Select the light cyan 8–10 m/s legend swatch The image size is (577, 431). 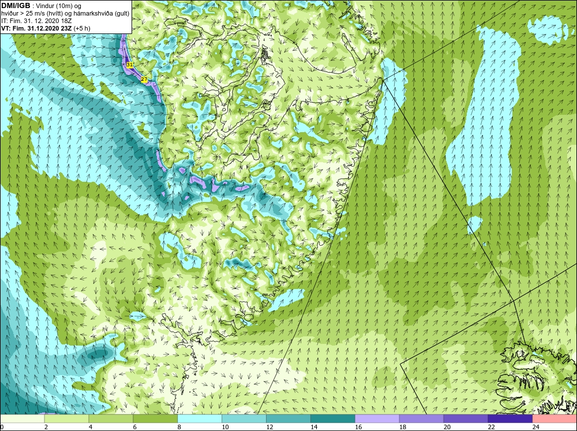tap(200, 418)
